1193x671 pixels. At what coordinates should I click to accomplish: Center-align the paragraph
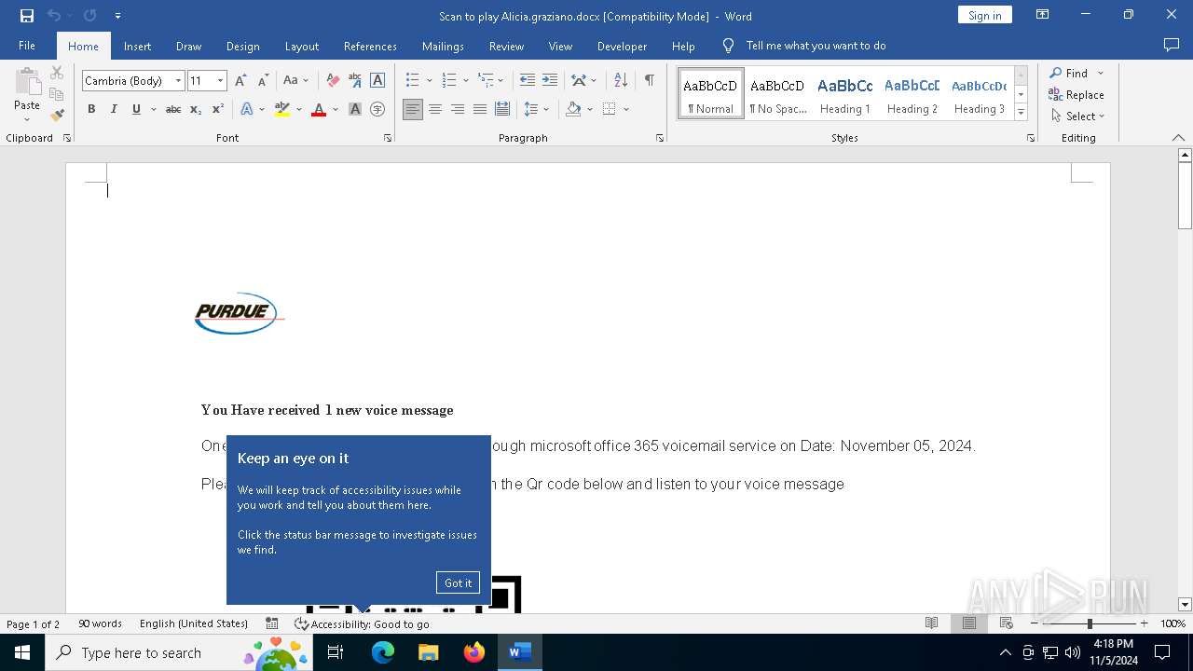coord(435,109)
